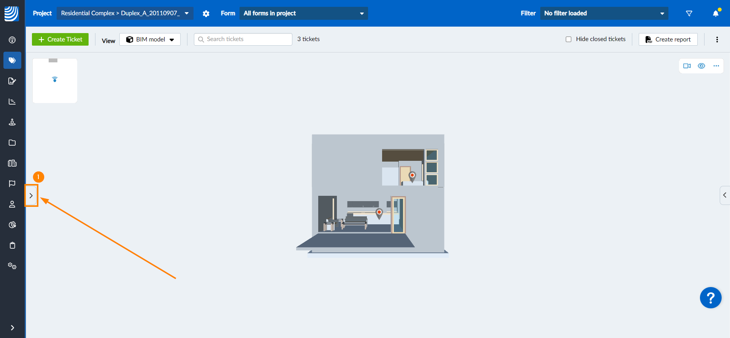
Task: Click the Create Ticket button
Action: [x=60, y=40]
